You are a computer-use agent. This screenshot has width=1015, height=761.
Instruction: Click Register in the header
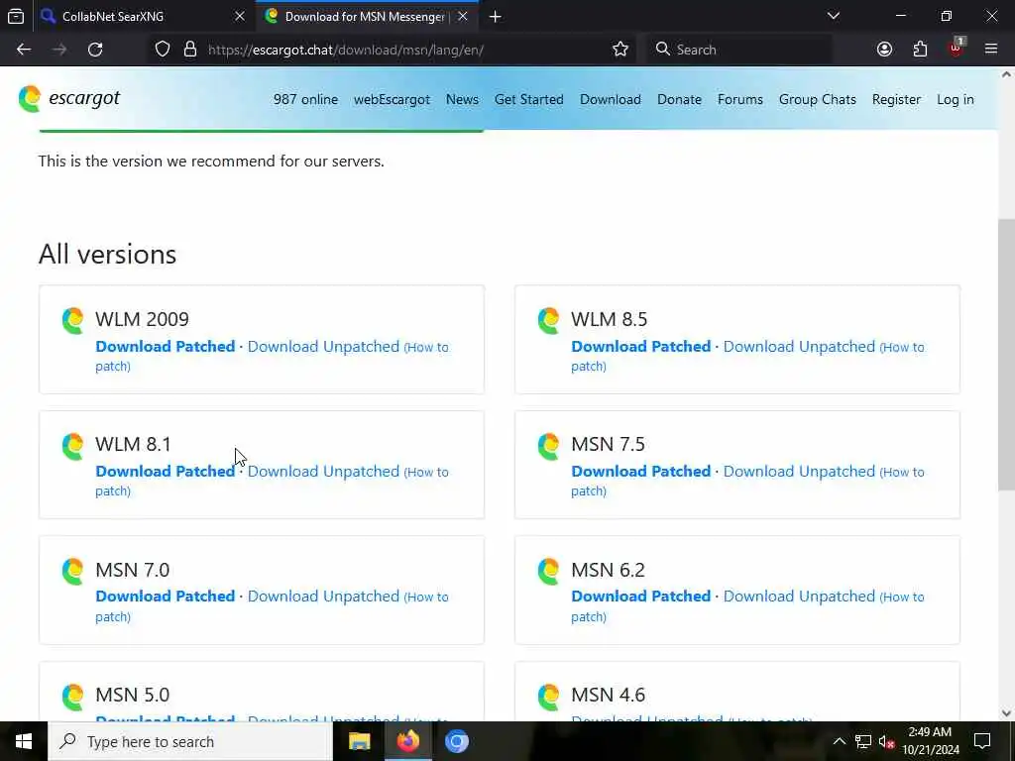click(896, 100)
